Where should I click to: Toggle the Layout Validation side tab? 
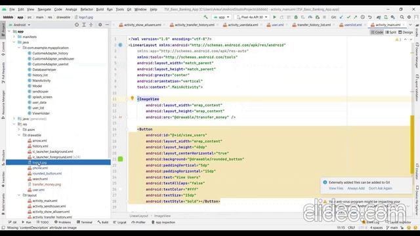click(417, 88)
